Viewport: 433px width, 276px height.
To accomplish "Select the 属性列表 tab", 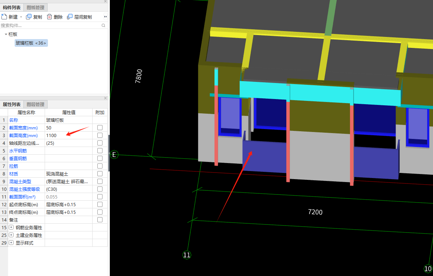I will tap(12, 104).
